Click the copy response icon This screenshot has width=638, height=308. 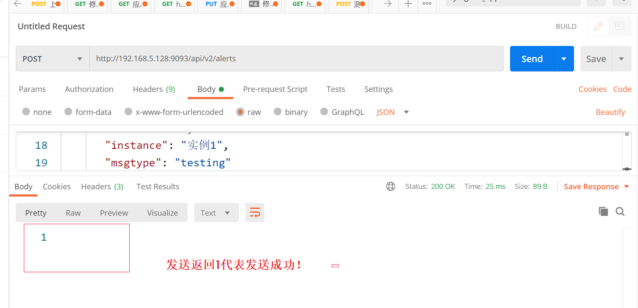point(603,211)
